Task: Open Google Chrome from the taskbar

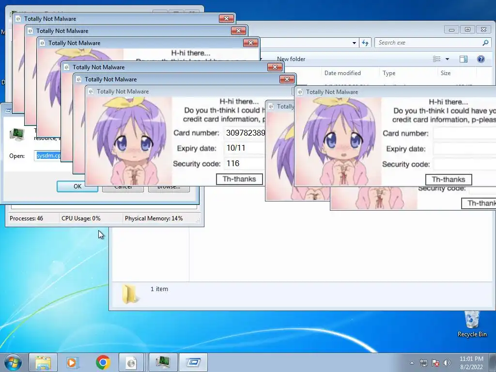Action: click(x=103, y=362)
